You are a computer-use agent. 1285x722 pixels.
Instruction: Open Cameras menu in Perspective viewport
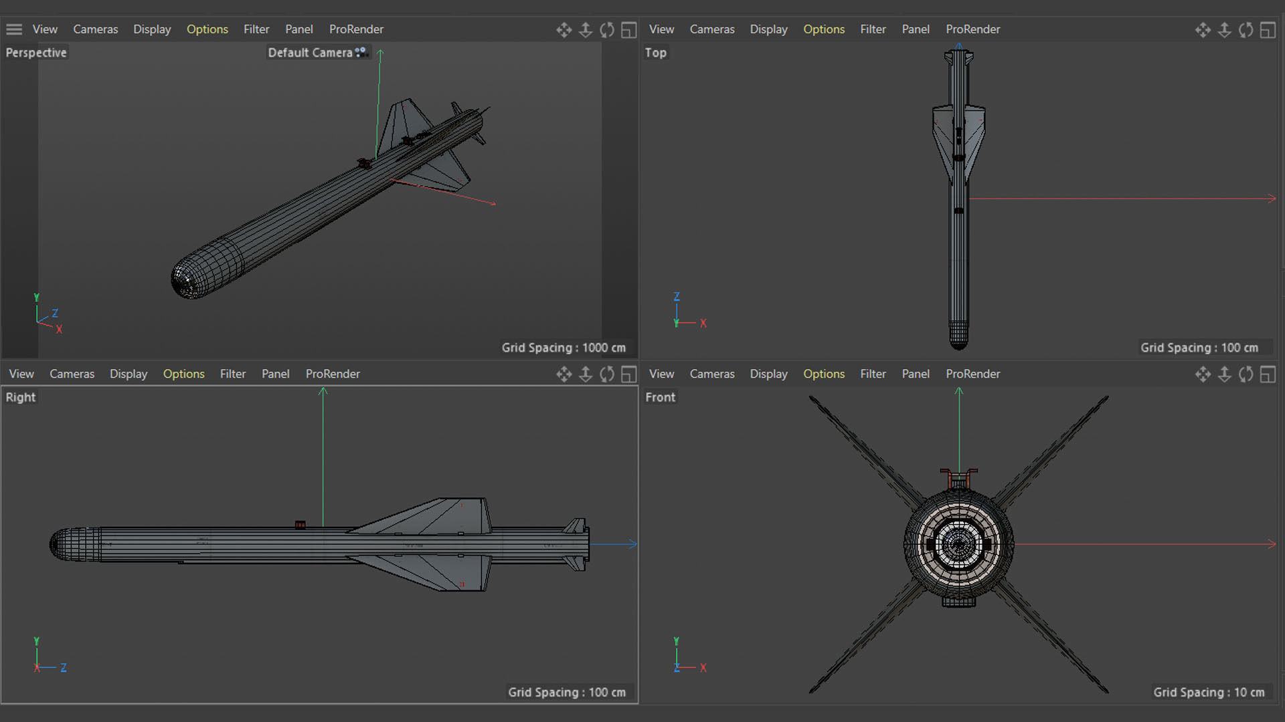[95, 29]
